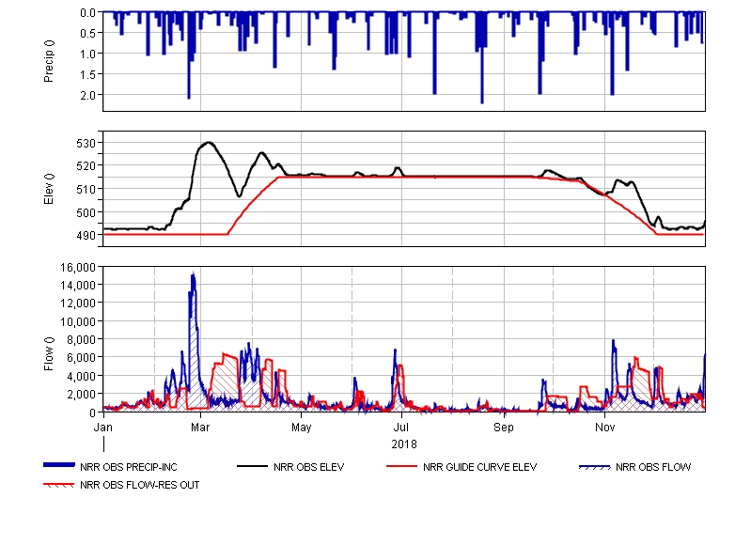The image size is (735, 545).
Task: Click the Jul label on the time axis
Action: click(401, 428)
